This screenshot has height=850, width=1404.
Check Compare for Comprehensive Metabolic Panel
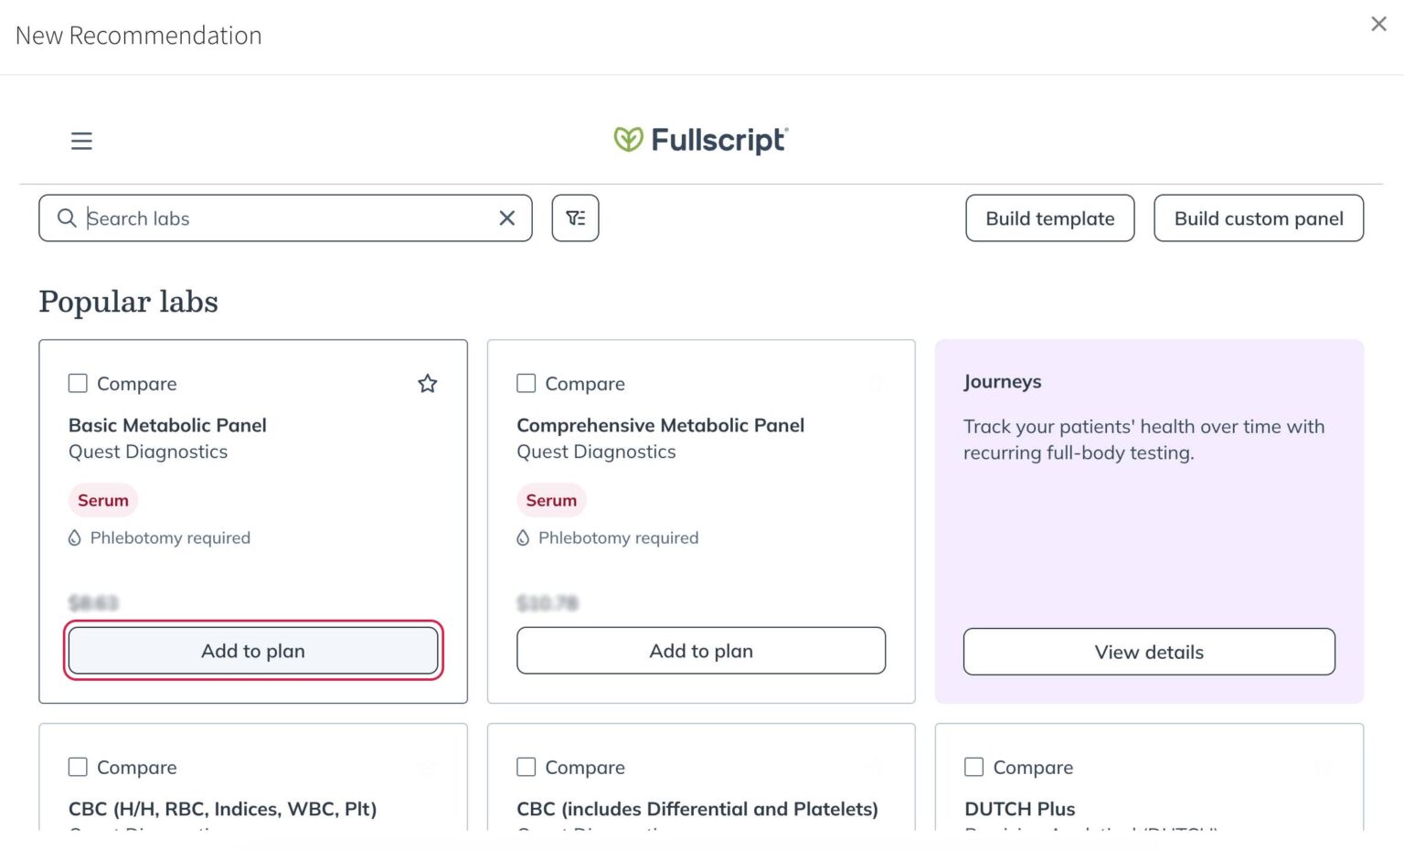point(526,383)
